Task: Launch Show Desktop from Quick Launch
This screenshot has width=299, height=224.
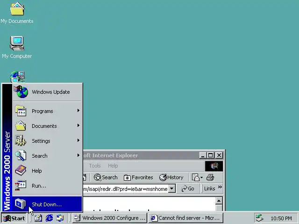Action: click(x=38, y=218)
